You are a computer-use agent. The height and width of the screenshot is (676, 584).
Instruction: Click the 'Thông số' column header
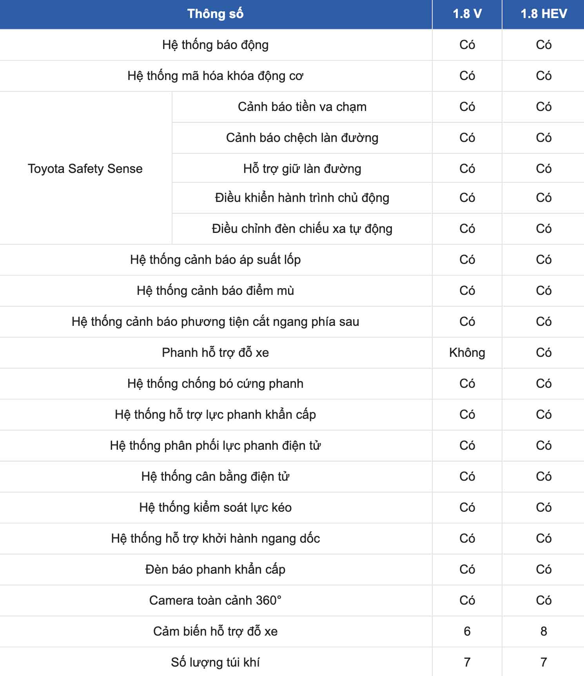tap(215, 14)
